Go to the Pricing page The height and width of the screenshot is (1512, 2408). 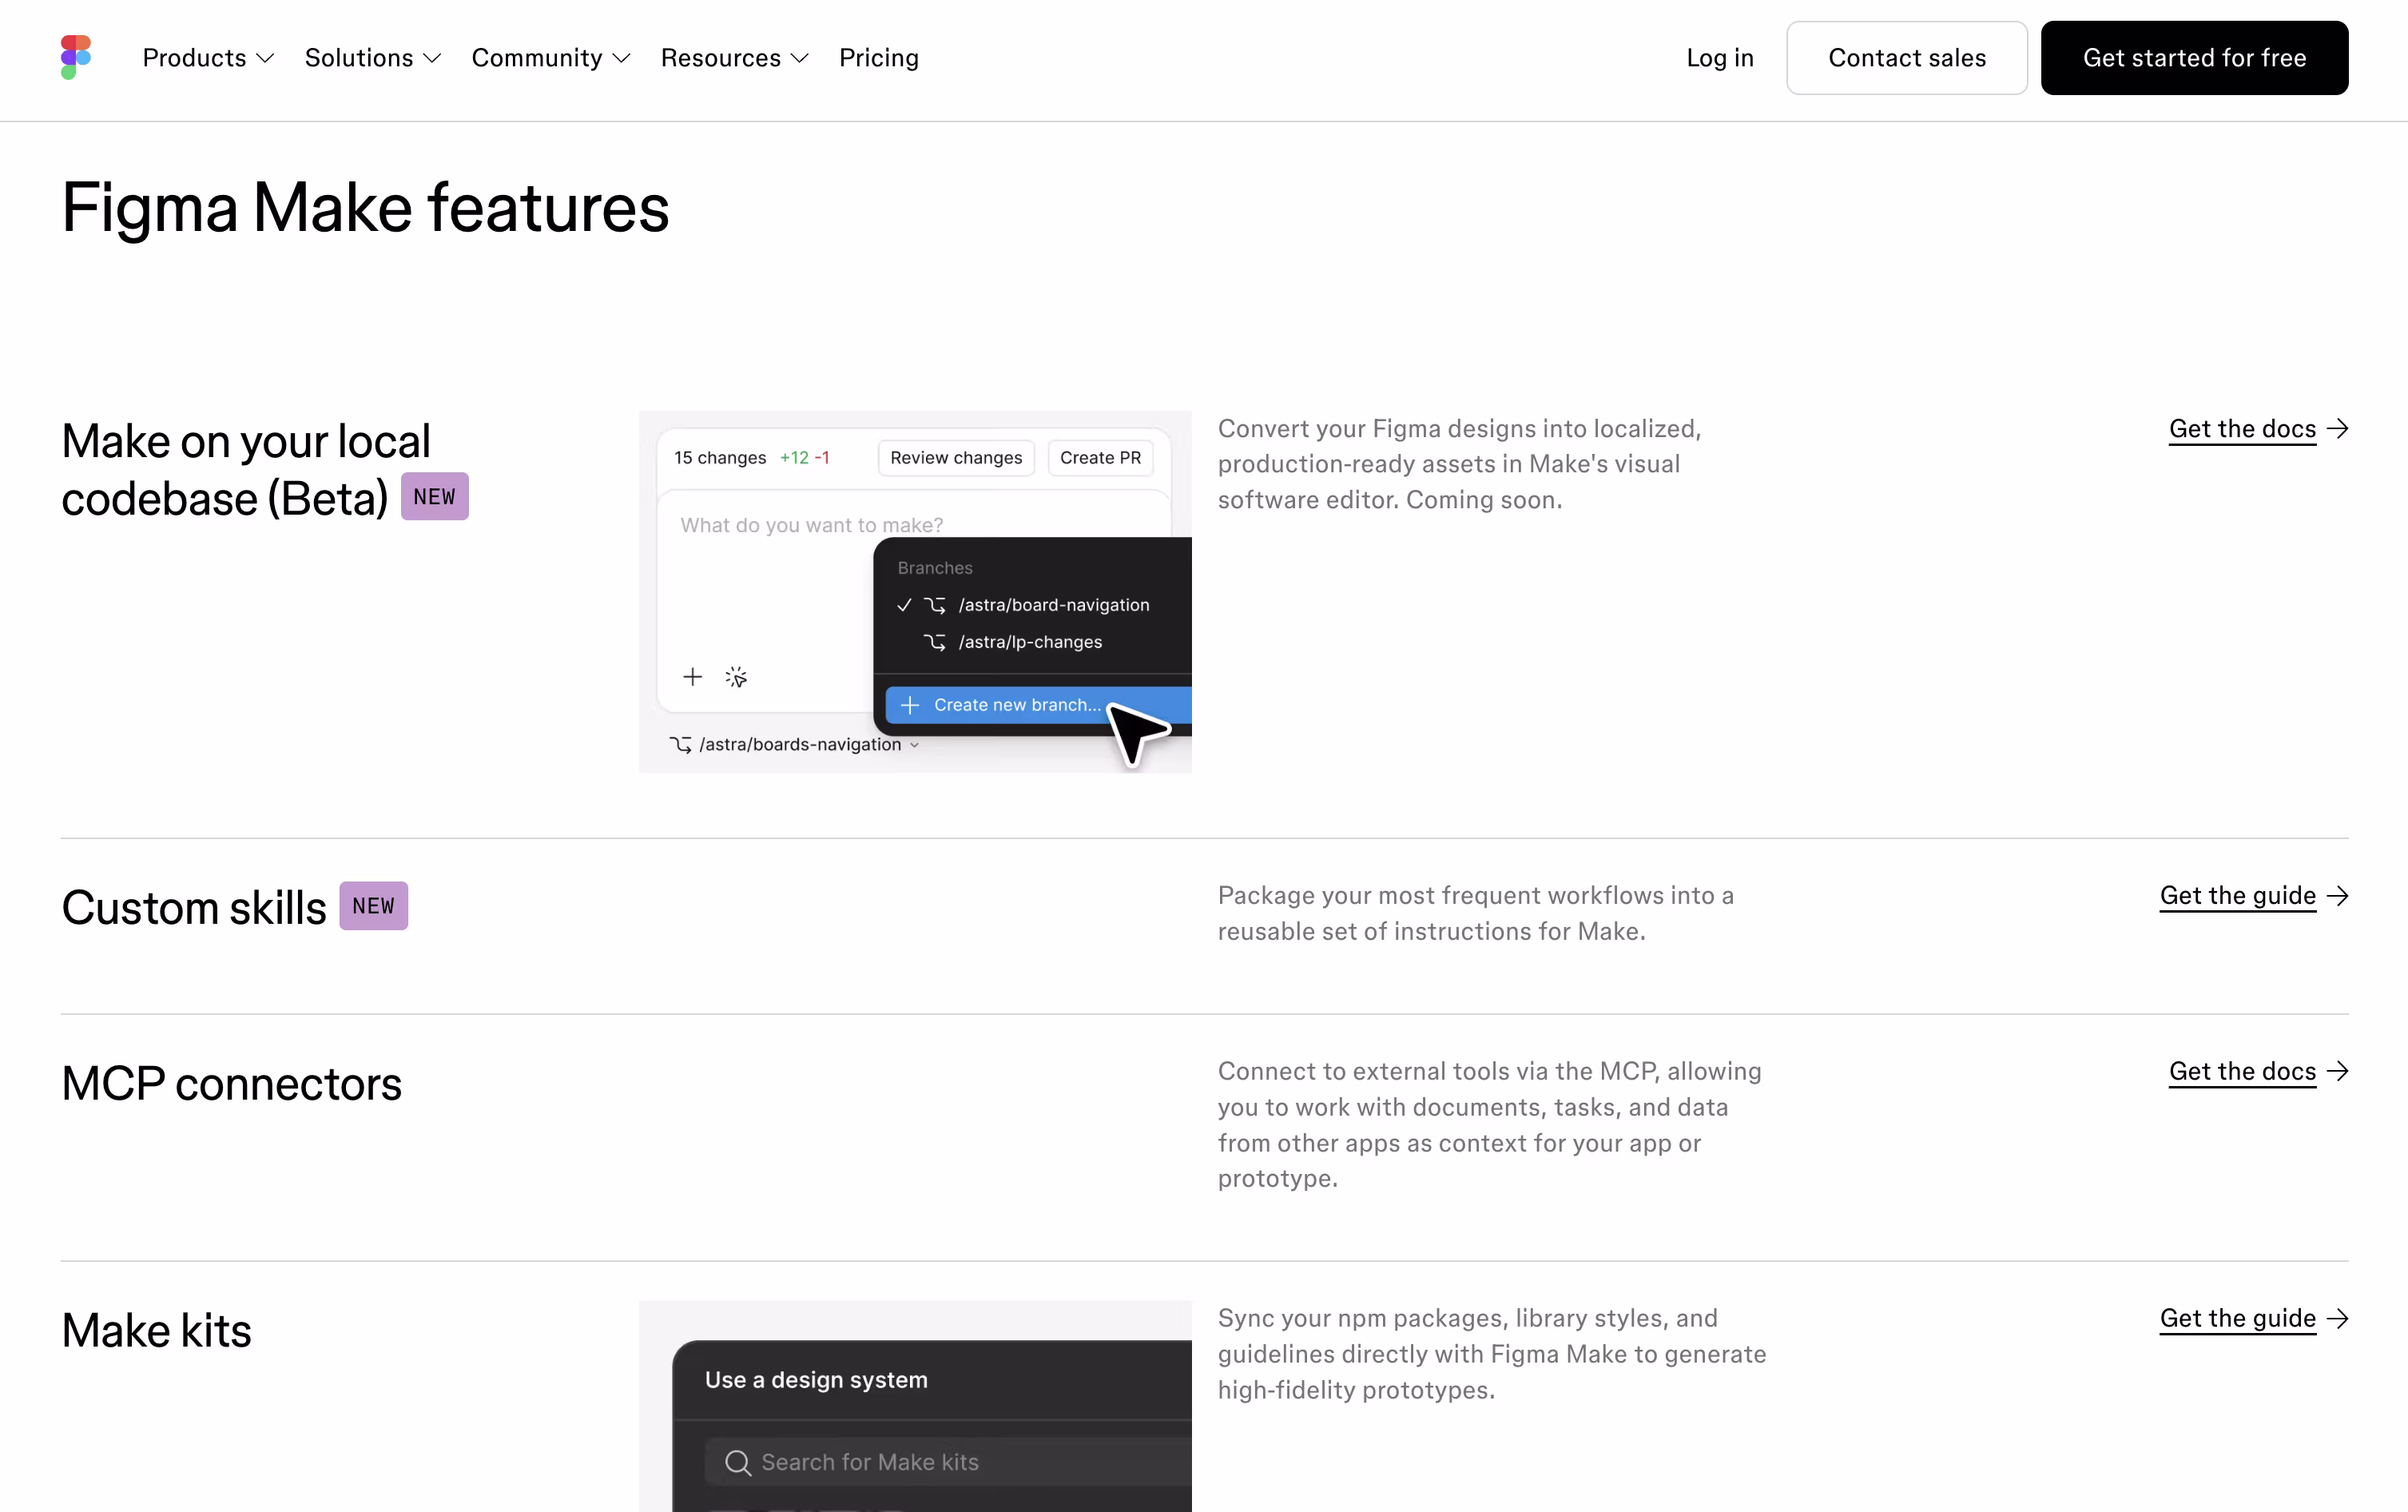point(879,58)
